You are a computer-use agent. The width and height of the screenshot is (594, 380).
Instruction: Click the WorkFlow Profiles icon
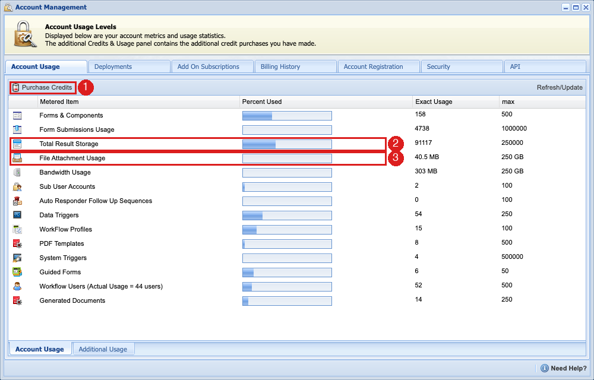[17, 229]
